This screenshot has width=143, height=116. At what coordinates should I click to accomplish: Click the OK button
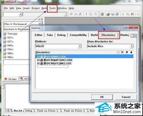tap(102, 97)
